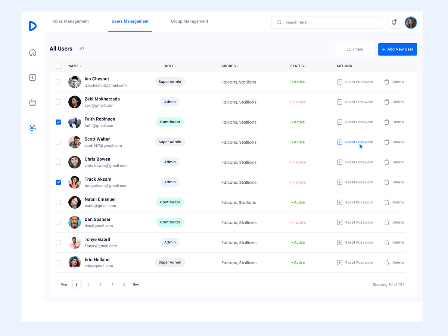Click the app logo at top left
The width and height of the screenshot is (448, 336).
tap(32, 26)
